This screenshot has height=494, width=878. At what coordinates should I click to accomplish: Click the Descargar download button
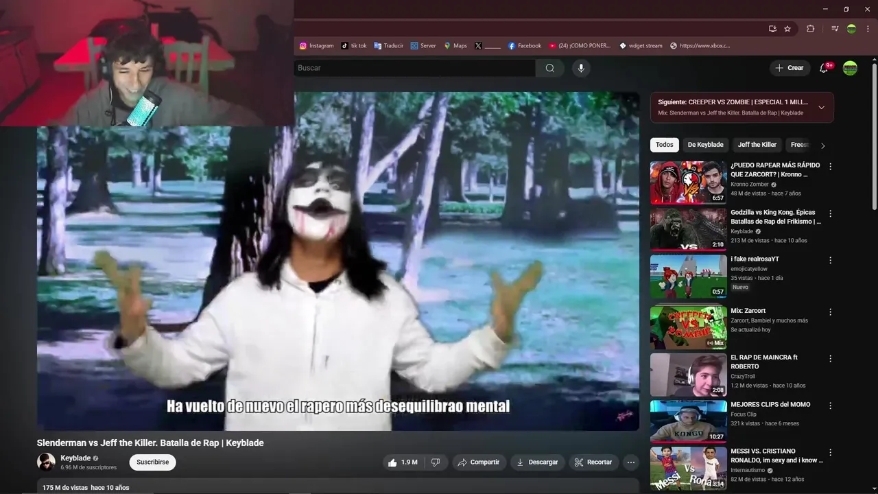(x=537, y=462)
